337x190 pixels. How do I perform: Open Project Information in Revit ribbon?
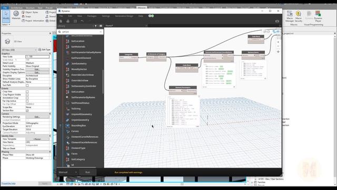33,21
